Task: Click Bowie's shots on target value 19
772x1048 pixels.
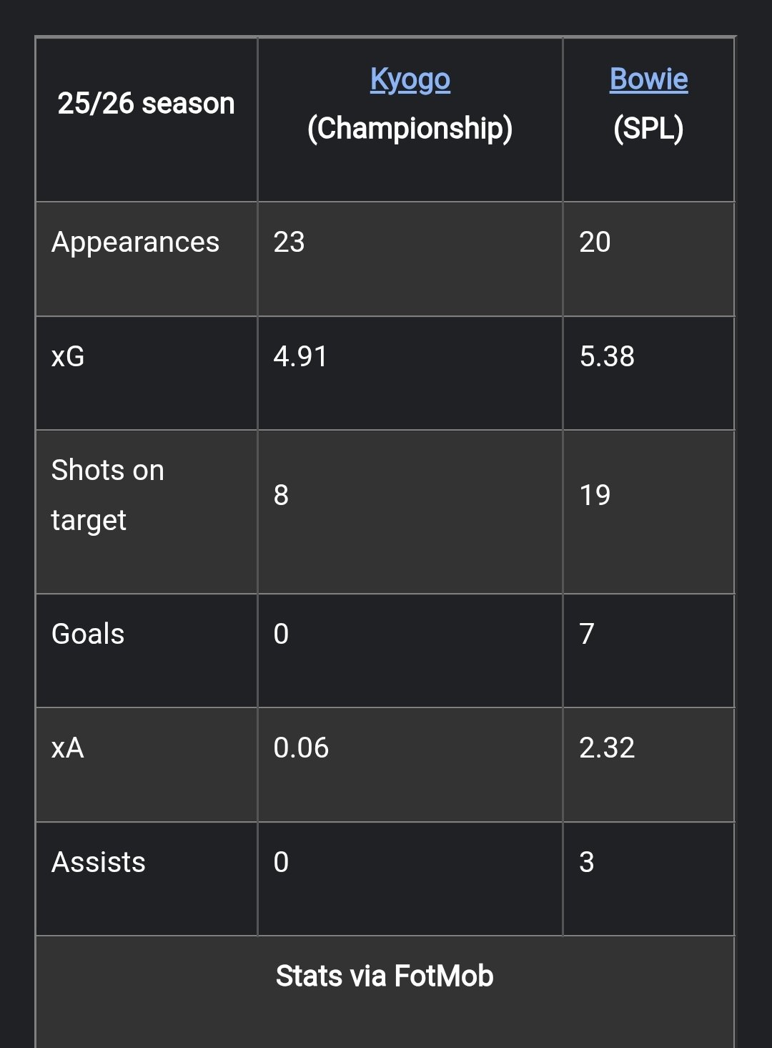Action: pos(595,495)
